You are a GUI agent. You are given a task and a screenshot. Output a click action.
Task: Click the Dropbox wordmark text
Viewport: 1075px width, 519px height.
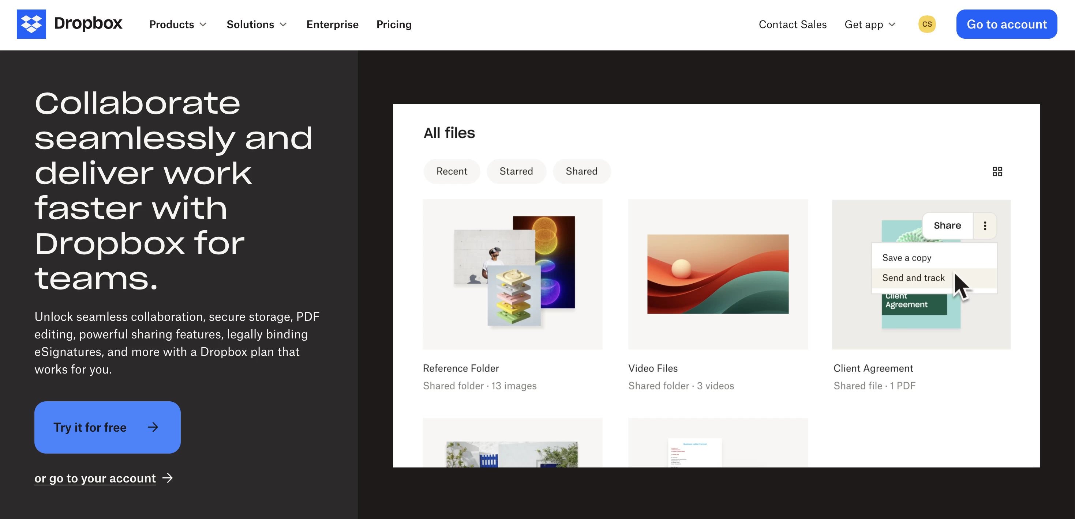(88, 24)
